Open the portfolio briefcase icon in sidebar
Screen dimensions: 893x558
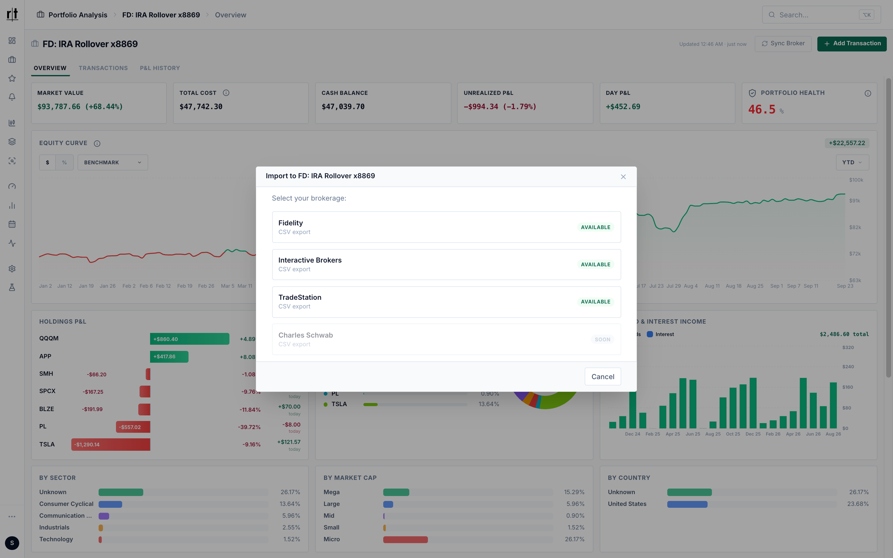coord(12,60)
